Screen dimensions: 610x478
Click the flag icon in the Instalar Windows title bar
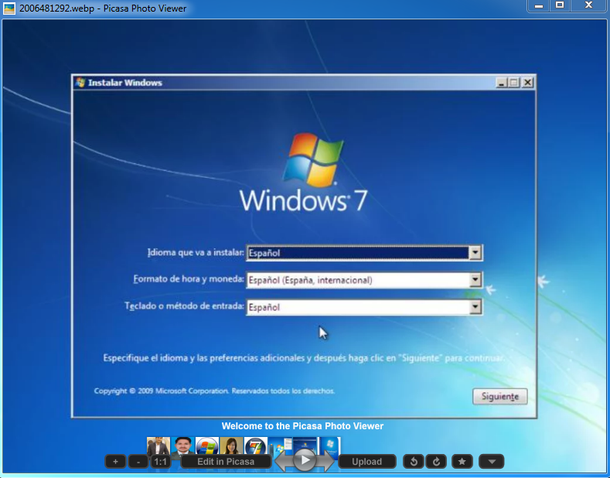[80, 82]
